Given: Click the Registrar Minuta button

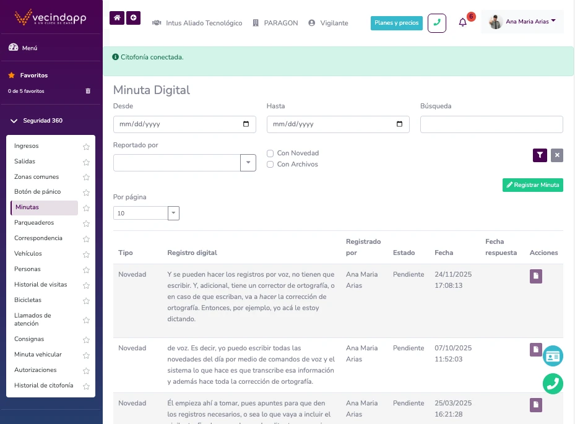Looking at the screenshot, I should click(x=532, y=184).
